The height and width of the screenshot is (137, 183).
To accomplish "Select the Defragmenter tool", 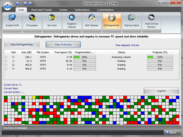I will point(112,22).
